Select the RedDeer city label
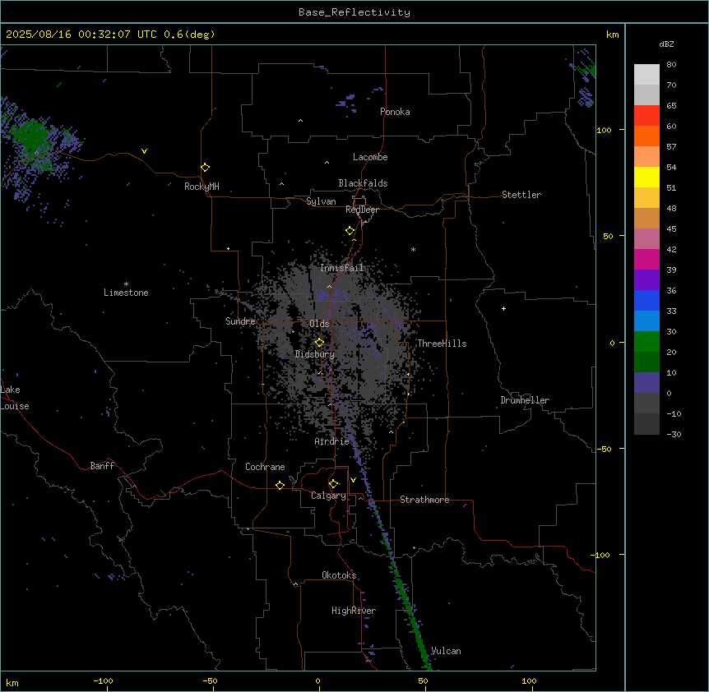Viewport: 709px width, 692px height. pos(362,210)
